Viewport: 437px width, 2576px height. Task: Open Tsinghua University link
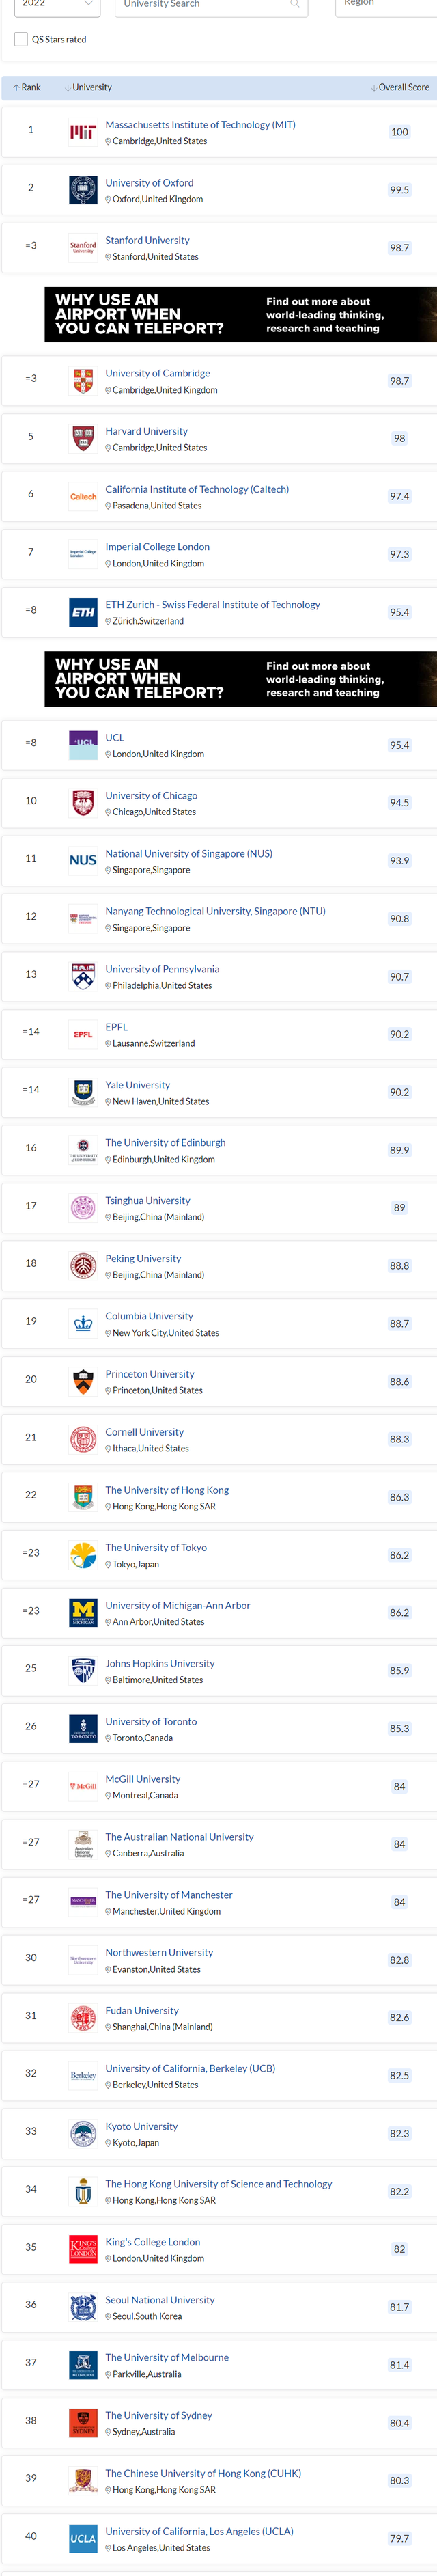click(x=147, y=1200)
